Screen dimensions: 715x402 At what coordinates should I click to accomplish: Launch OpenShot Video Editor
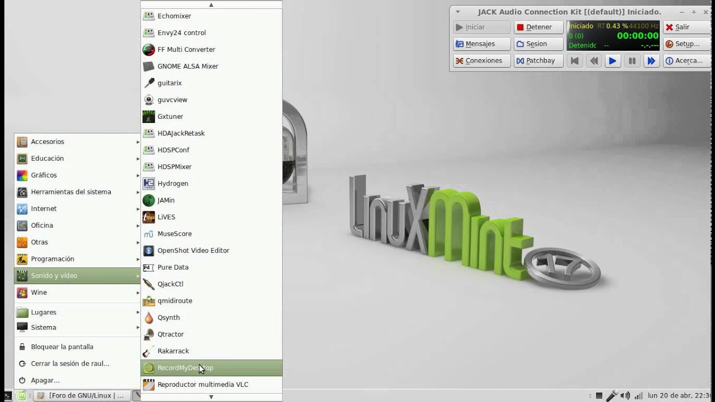coord(211,251)
